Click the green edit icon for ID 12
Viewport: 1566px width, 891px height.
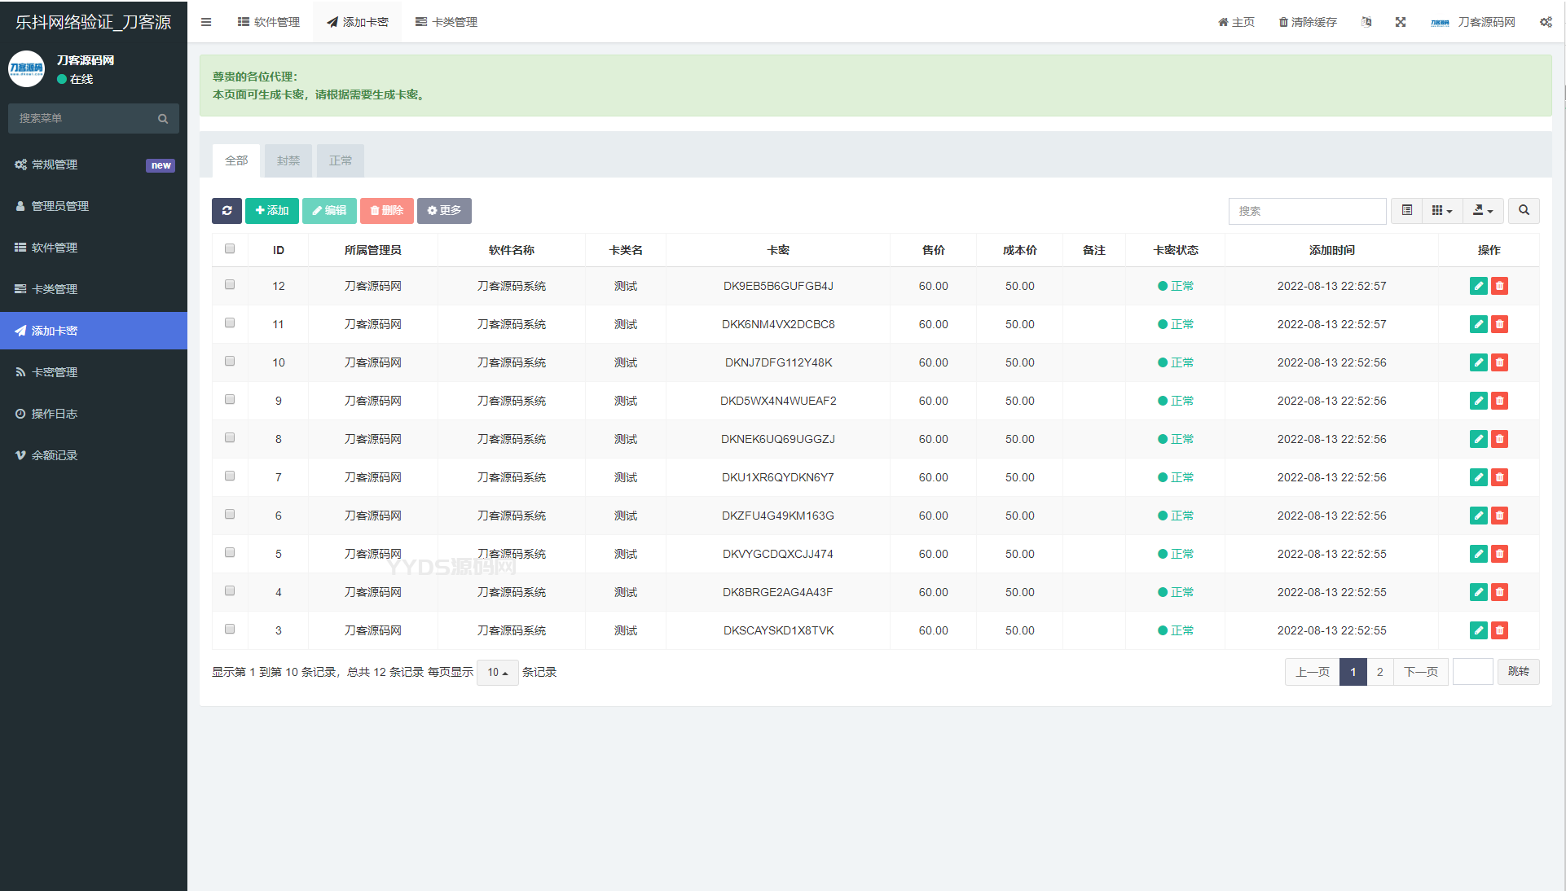(1478, 286)
